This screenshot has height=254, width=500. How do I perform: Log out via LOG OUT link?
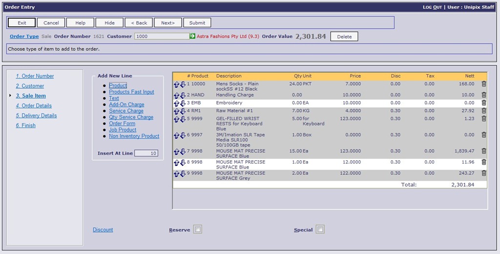(x=433, y=7)
